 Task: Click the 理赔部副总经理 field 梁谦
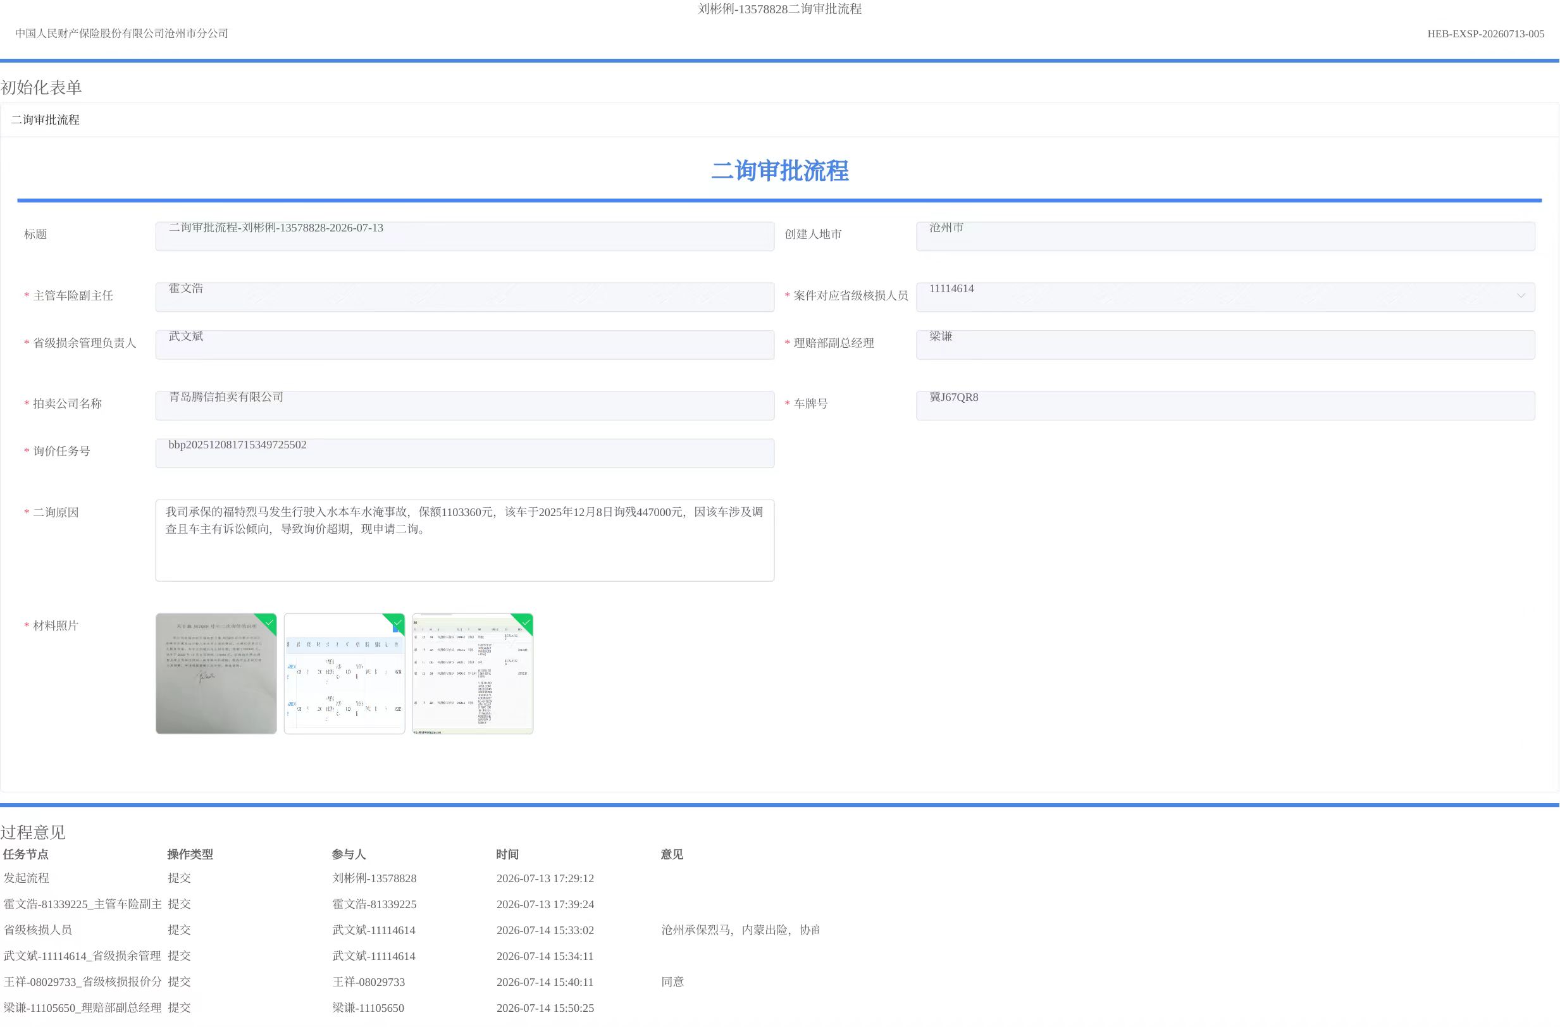[1226, 345]
